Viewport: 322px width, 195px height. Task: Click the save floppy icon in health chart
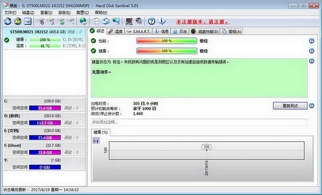click(96, 140)
